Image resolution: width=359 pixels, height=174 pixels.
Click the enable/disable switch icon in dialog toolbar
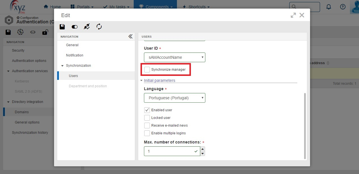(75, 27)
